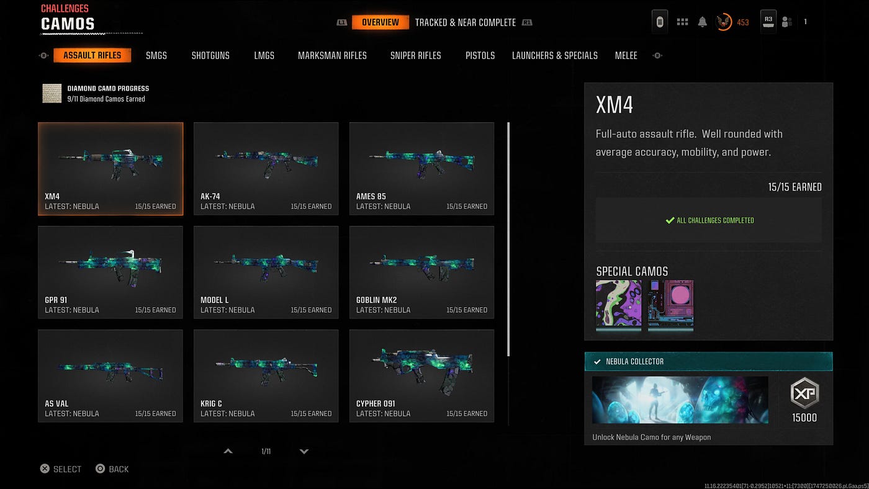869x489 pixels.
Task: Click the 453 prestige level number
Action: point(743,22)
